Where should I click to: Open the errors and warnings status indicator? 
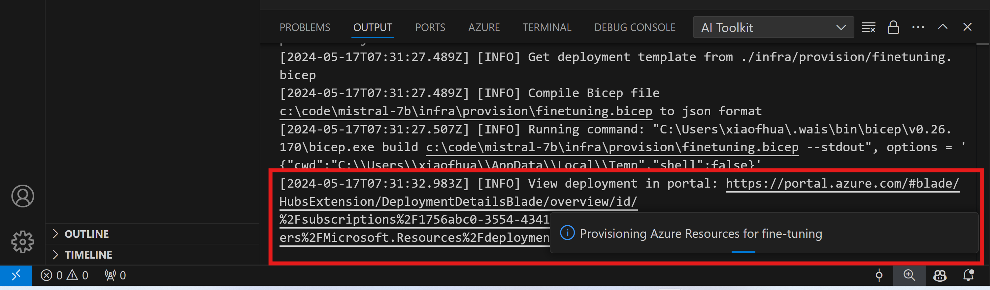tap(65, 275)
